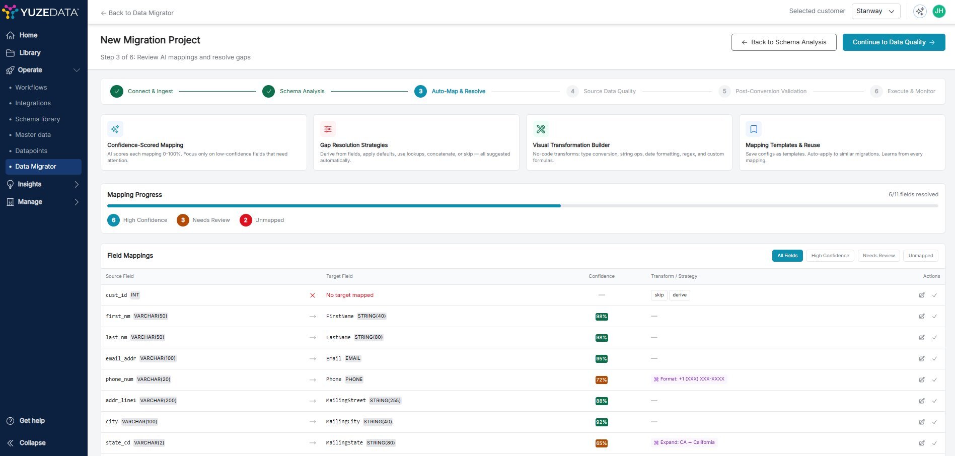955x456 pixels.
Task: Approve first_nm mapping with checkmark
Action: click(934, 317)
